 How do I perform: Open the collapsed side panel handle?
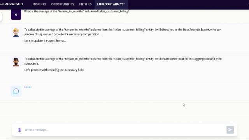pyautogui.click(x=1, y=16)
